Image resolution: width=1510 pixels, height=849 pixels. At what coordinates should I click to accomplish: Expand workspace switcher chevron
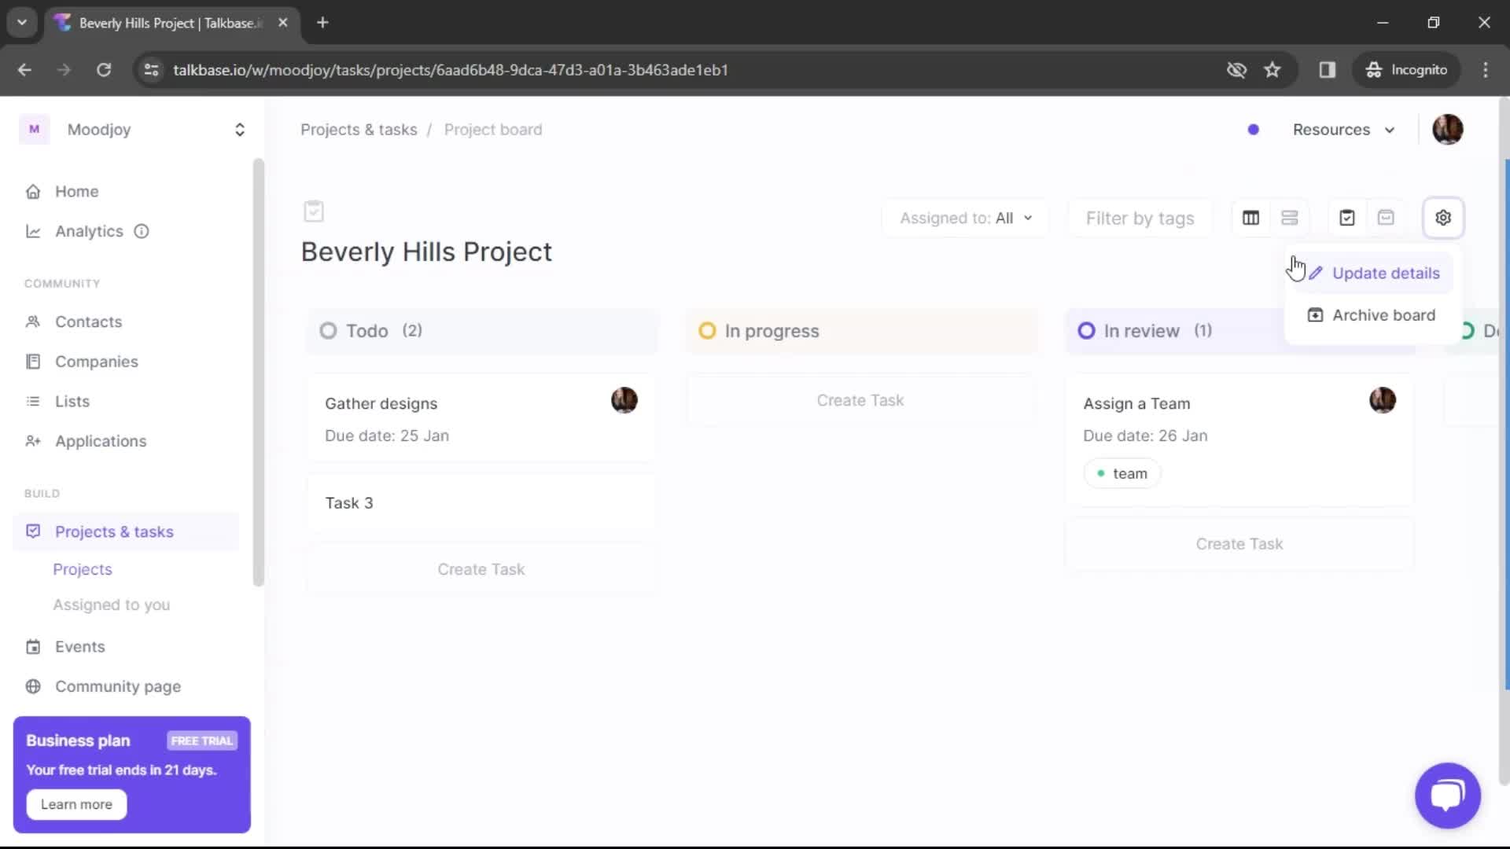pyautogui.click(x=238, y=129)
